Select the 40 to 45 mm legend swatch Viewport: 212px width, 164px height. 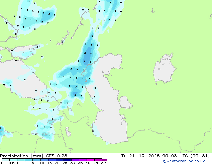[91, 160]
